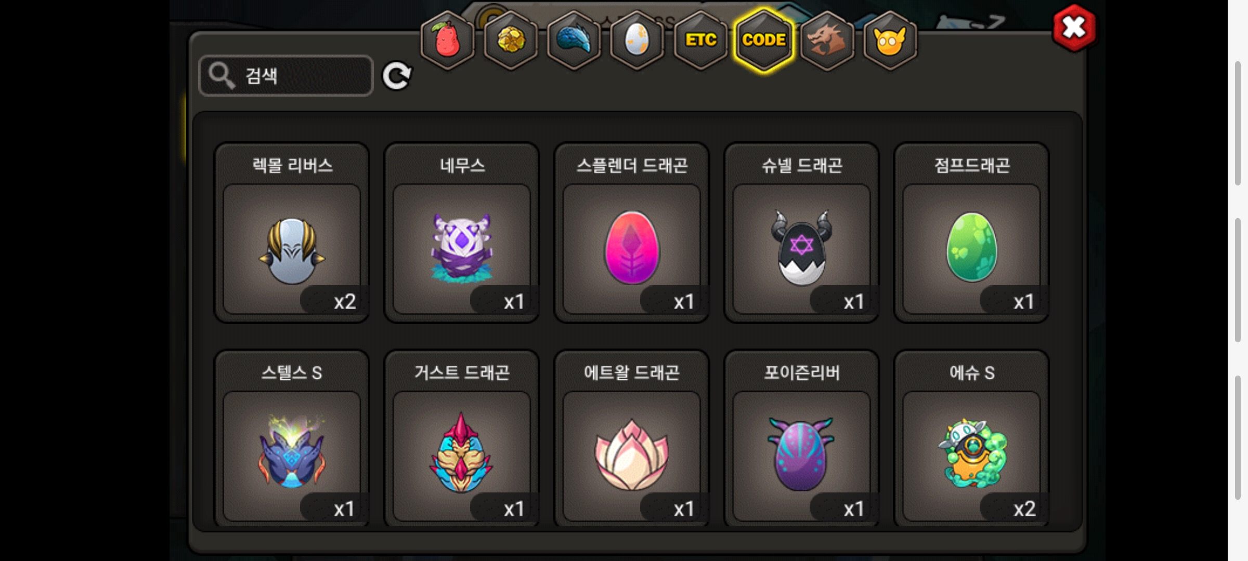Select the 에슈 S egg item
This screenshot has width=1248, height=561.
pos(971,439)
